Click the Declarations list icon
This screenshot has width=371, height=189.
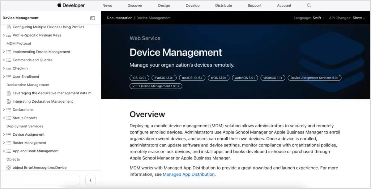[9, 110]
